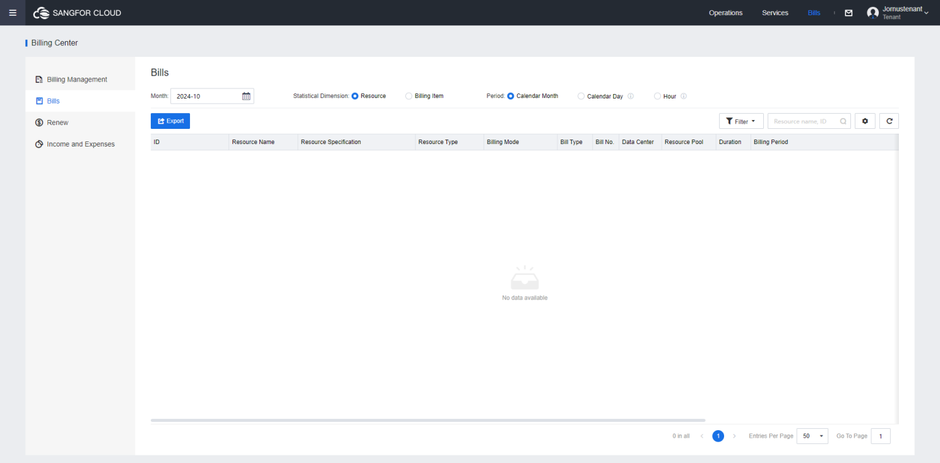
Task: Click the table column settings gear
Action: click(x=865, y=121)
